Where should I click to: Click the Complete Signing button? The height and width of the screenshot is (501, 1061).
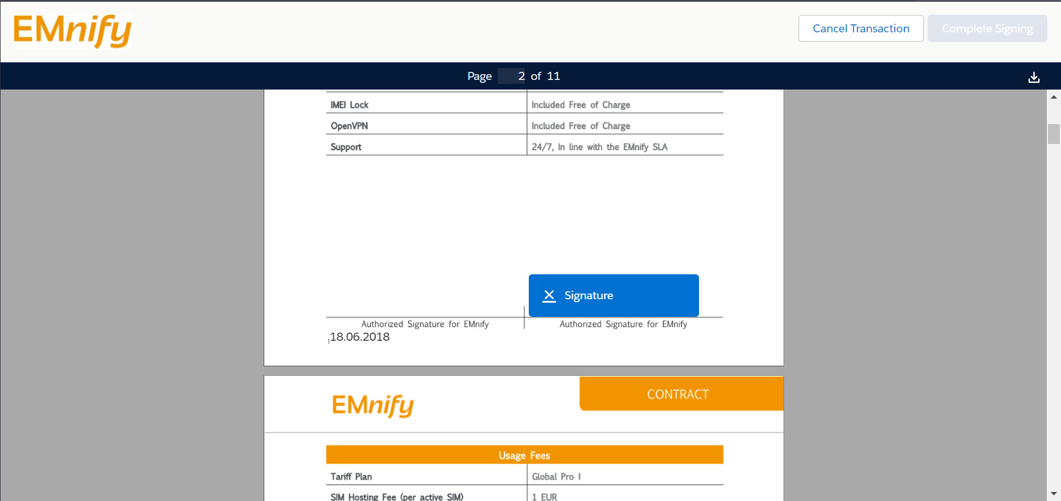[x=987, y=28]
